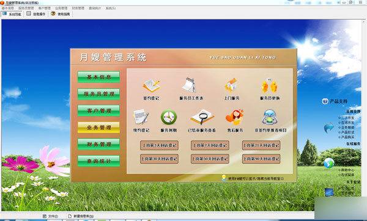Image resolution: width=367 pixels, height=221 pixels.
Task: Open the 财务管理 menu in menu bar
Action: (78, 8)
